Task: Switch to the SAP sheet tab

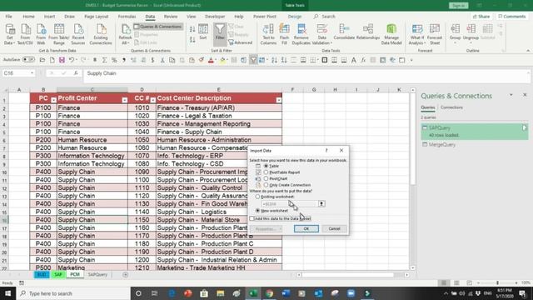Action: 58,274
